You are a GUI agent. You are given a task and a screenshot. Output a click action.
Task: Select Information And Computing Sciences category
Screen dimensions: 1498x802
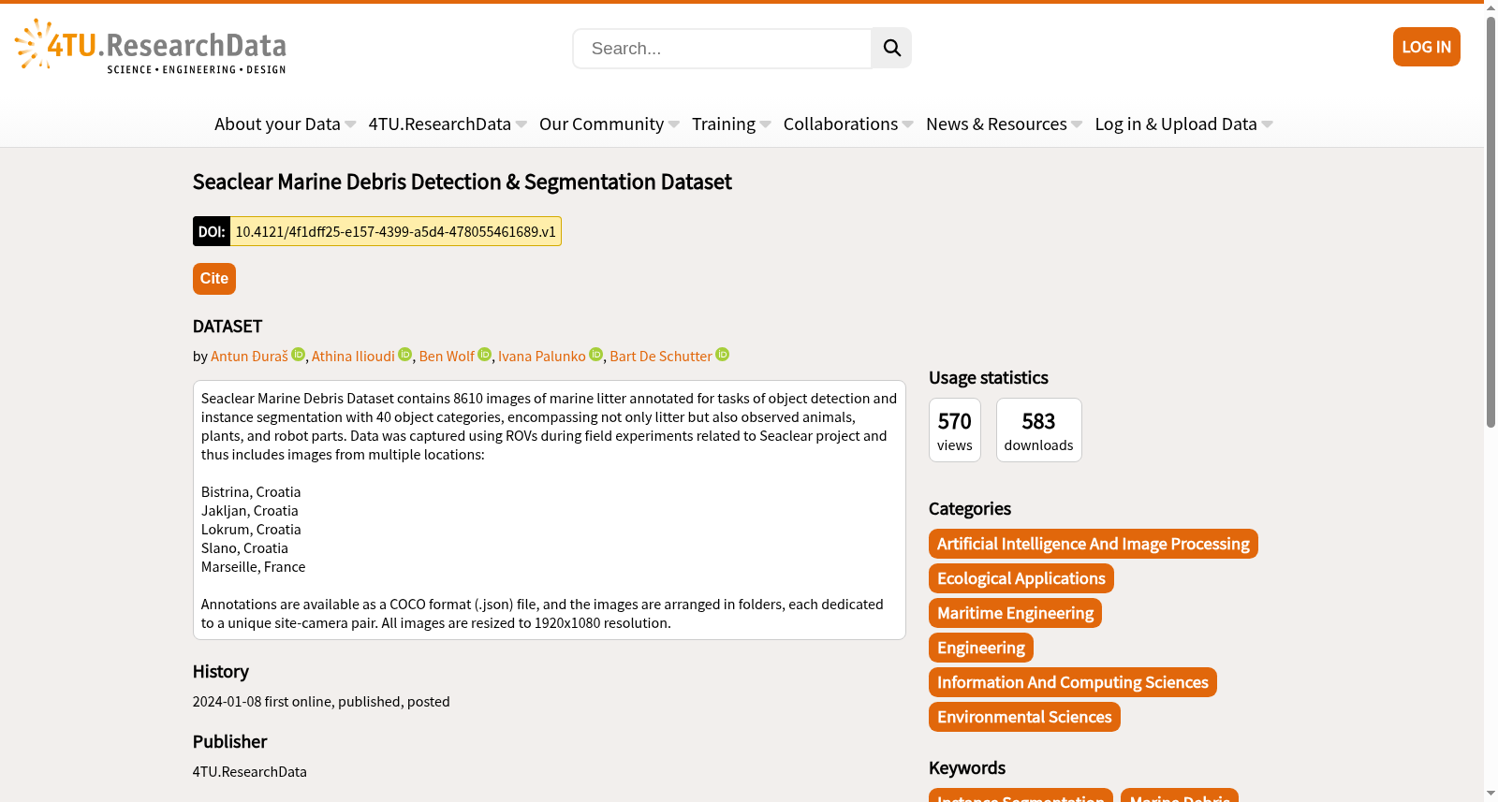click(1072, 682)
